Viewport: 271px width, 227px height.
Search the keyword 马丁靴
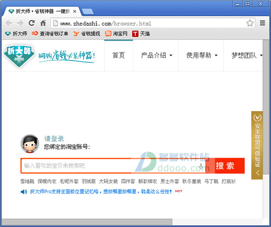coord(211,181)
